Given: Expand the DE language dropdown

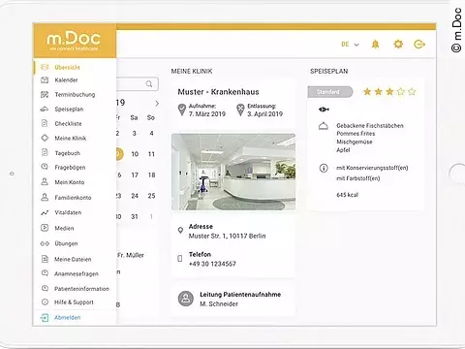Looking at the screenshot, I should tap(350, 45).
